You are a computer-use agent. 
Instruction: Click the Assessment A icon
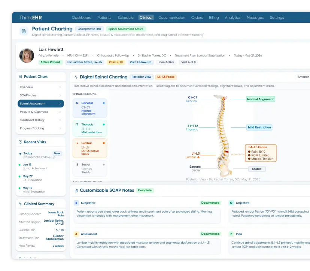[76, 234]
